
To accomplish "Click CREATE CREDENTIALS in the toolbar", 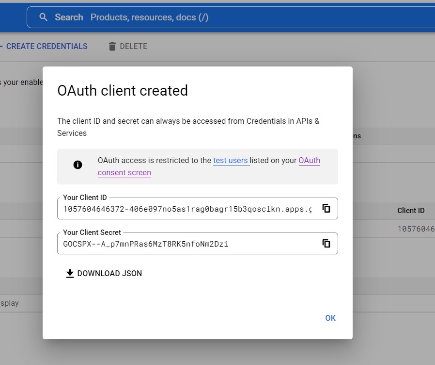I will coord(47,46).
